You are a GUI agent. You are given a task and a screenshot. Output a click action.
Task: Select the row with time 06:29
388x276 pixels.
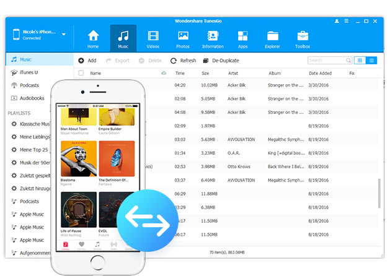click(x=262, y=194)
